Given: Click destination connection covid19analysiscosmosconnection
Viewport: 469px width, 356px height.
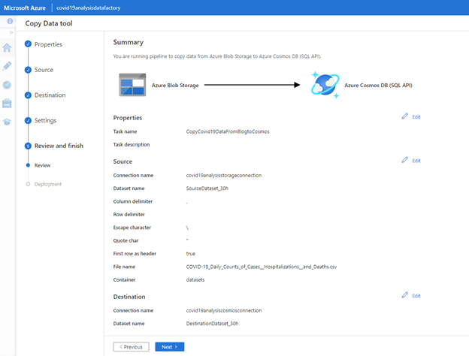Looking at the screenshot, I should pos(224,310).
